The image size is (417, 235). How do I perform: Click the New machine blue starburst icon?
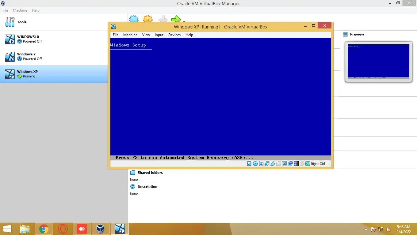(134, 19)
